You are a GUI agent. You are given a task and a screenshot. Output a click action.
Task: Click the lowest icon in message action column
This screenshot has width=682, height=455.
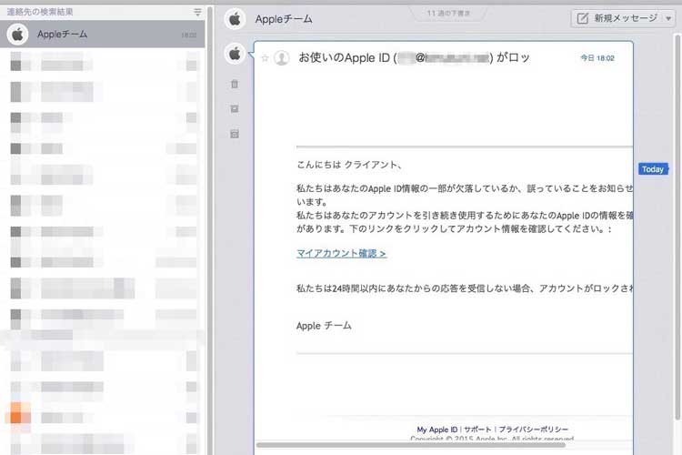[235, 134]
